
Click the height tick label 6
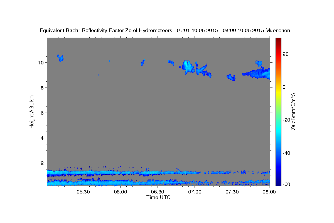click(x=42, y=113)
